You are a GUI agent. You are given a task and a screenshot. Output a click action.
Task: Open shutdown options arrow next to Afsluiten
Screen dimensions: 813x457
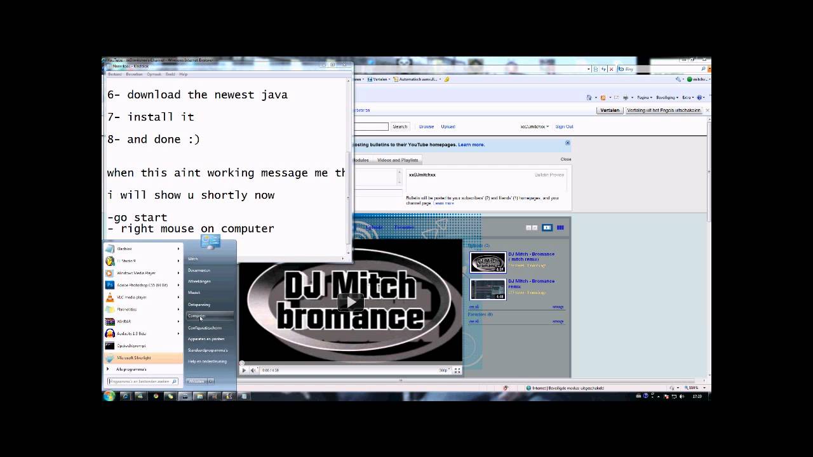[211, 381]
